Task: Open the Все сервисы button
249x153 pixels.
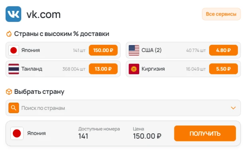Action: pyautogui.click(x=221, y=14)
